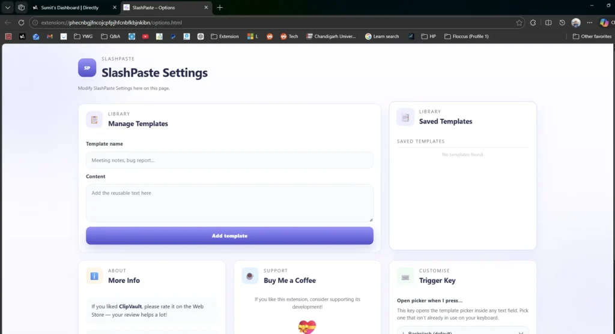Reload the page with the refresh button

pyautogui.click(x=21, y=23)
